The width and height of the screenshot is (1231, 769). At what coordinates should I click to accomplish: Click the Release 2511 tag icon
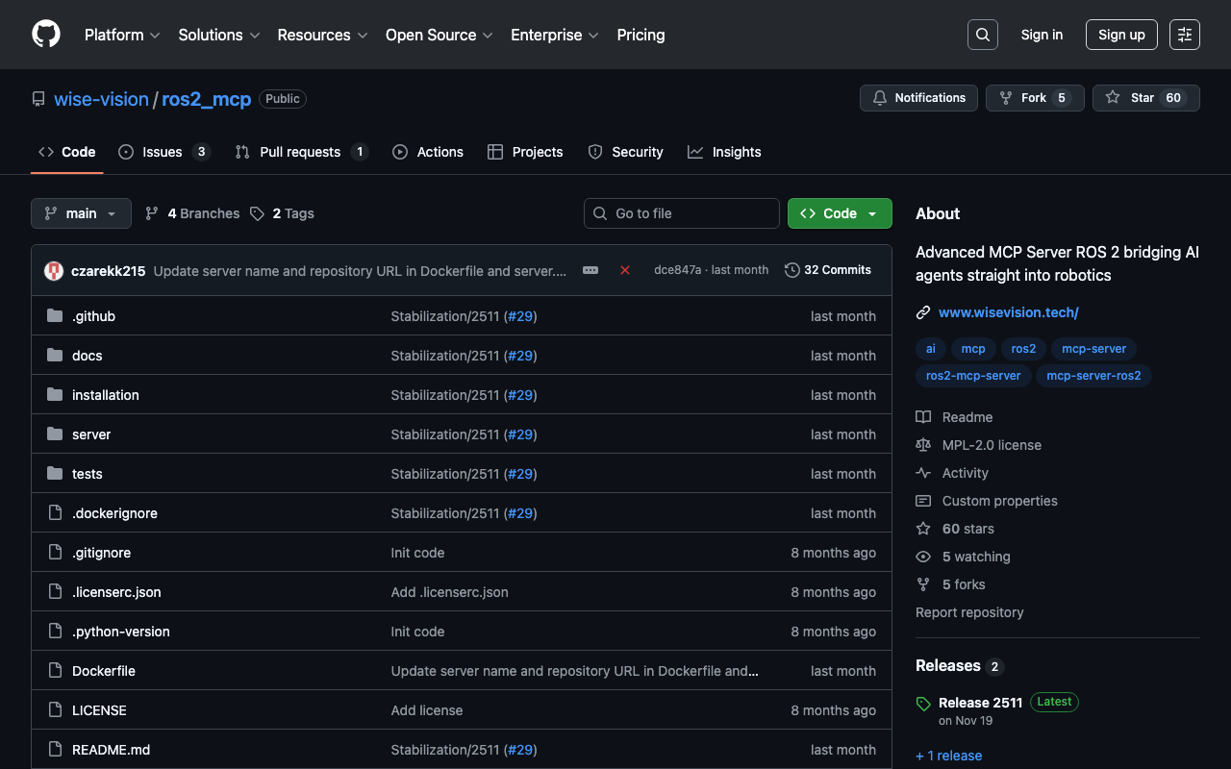pos(923,704)
